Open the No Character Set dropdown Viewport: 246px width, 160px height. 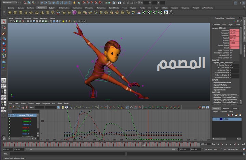pyautogui.click(x=231, y=149)
